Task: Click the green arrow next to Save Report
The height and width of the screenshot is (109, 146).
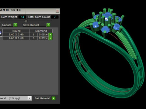Action: click(48, 25)
